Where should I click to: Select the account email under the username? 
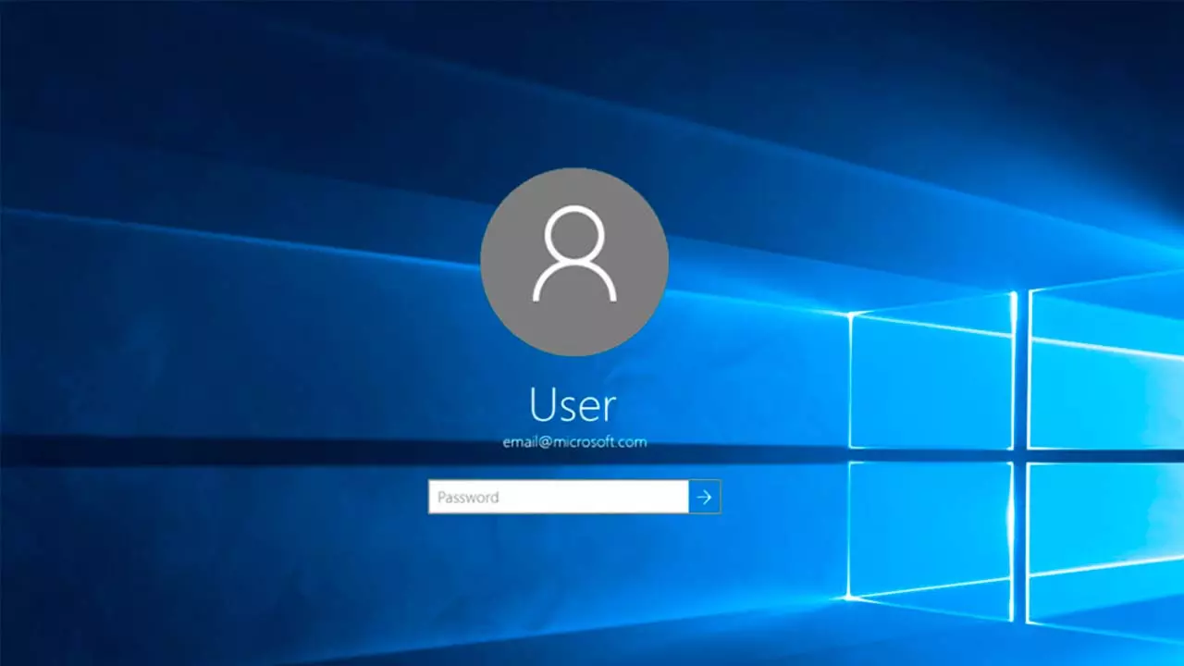pos(573,441)
